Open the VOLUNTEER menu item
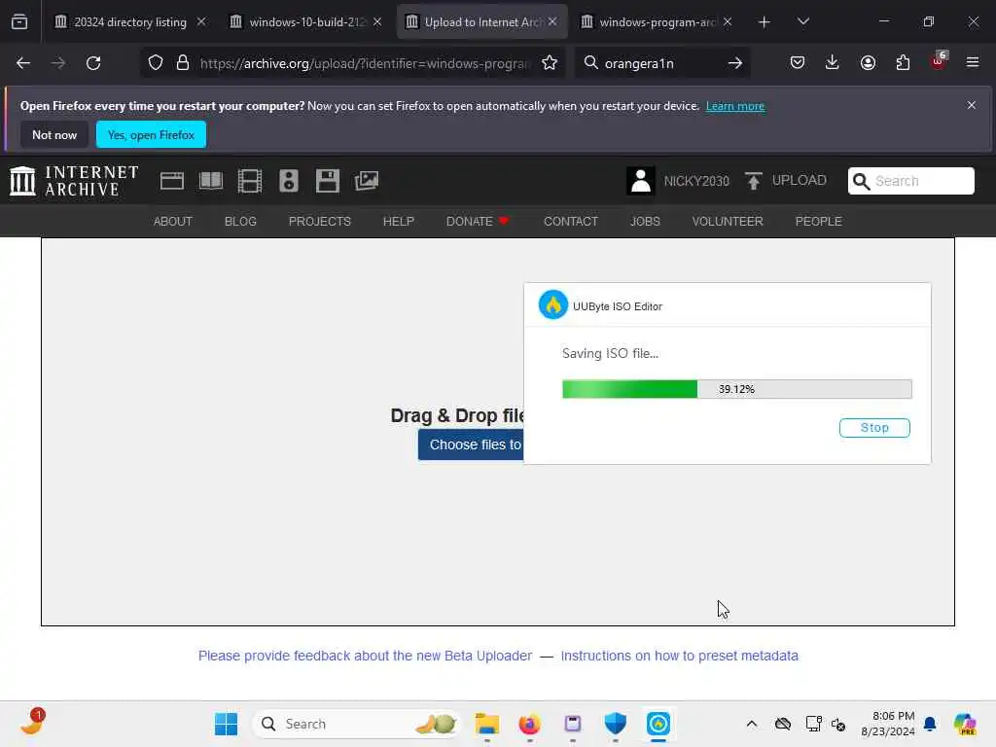996x747 pixels. [x=728, y=221]
